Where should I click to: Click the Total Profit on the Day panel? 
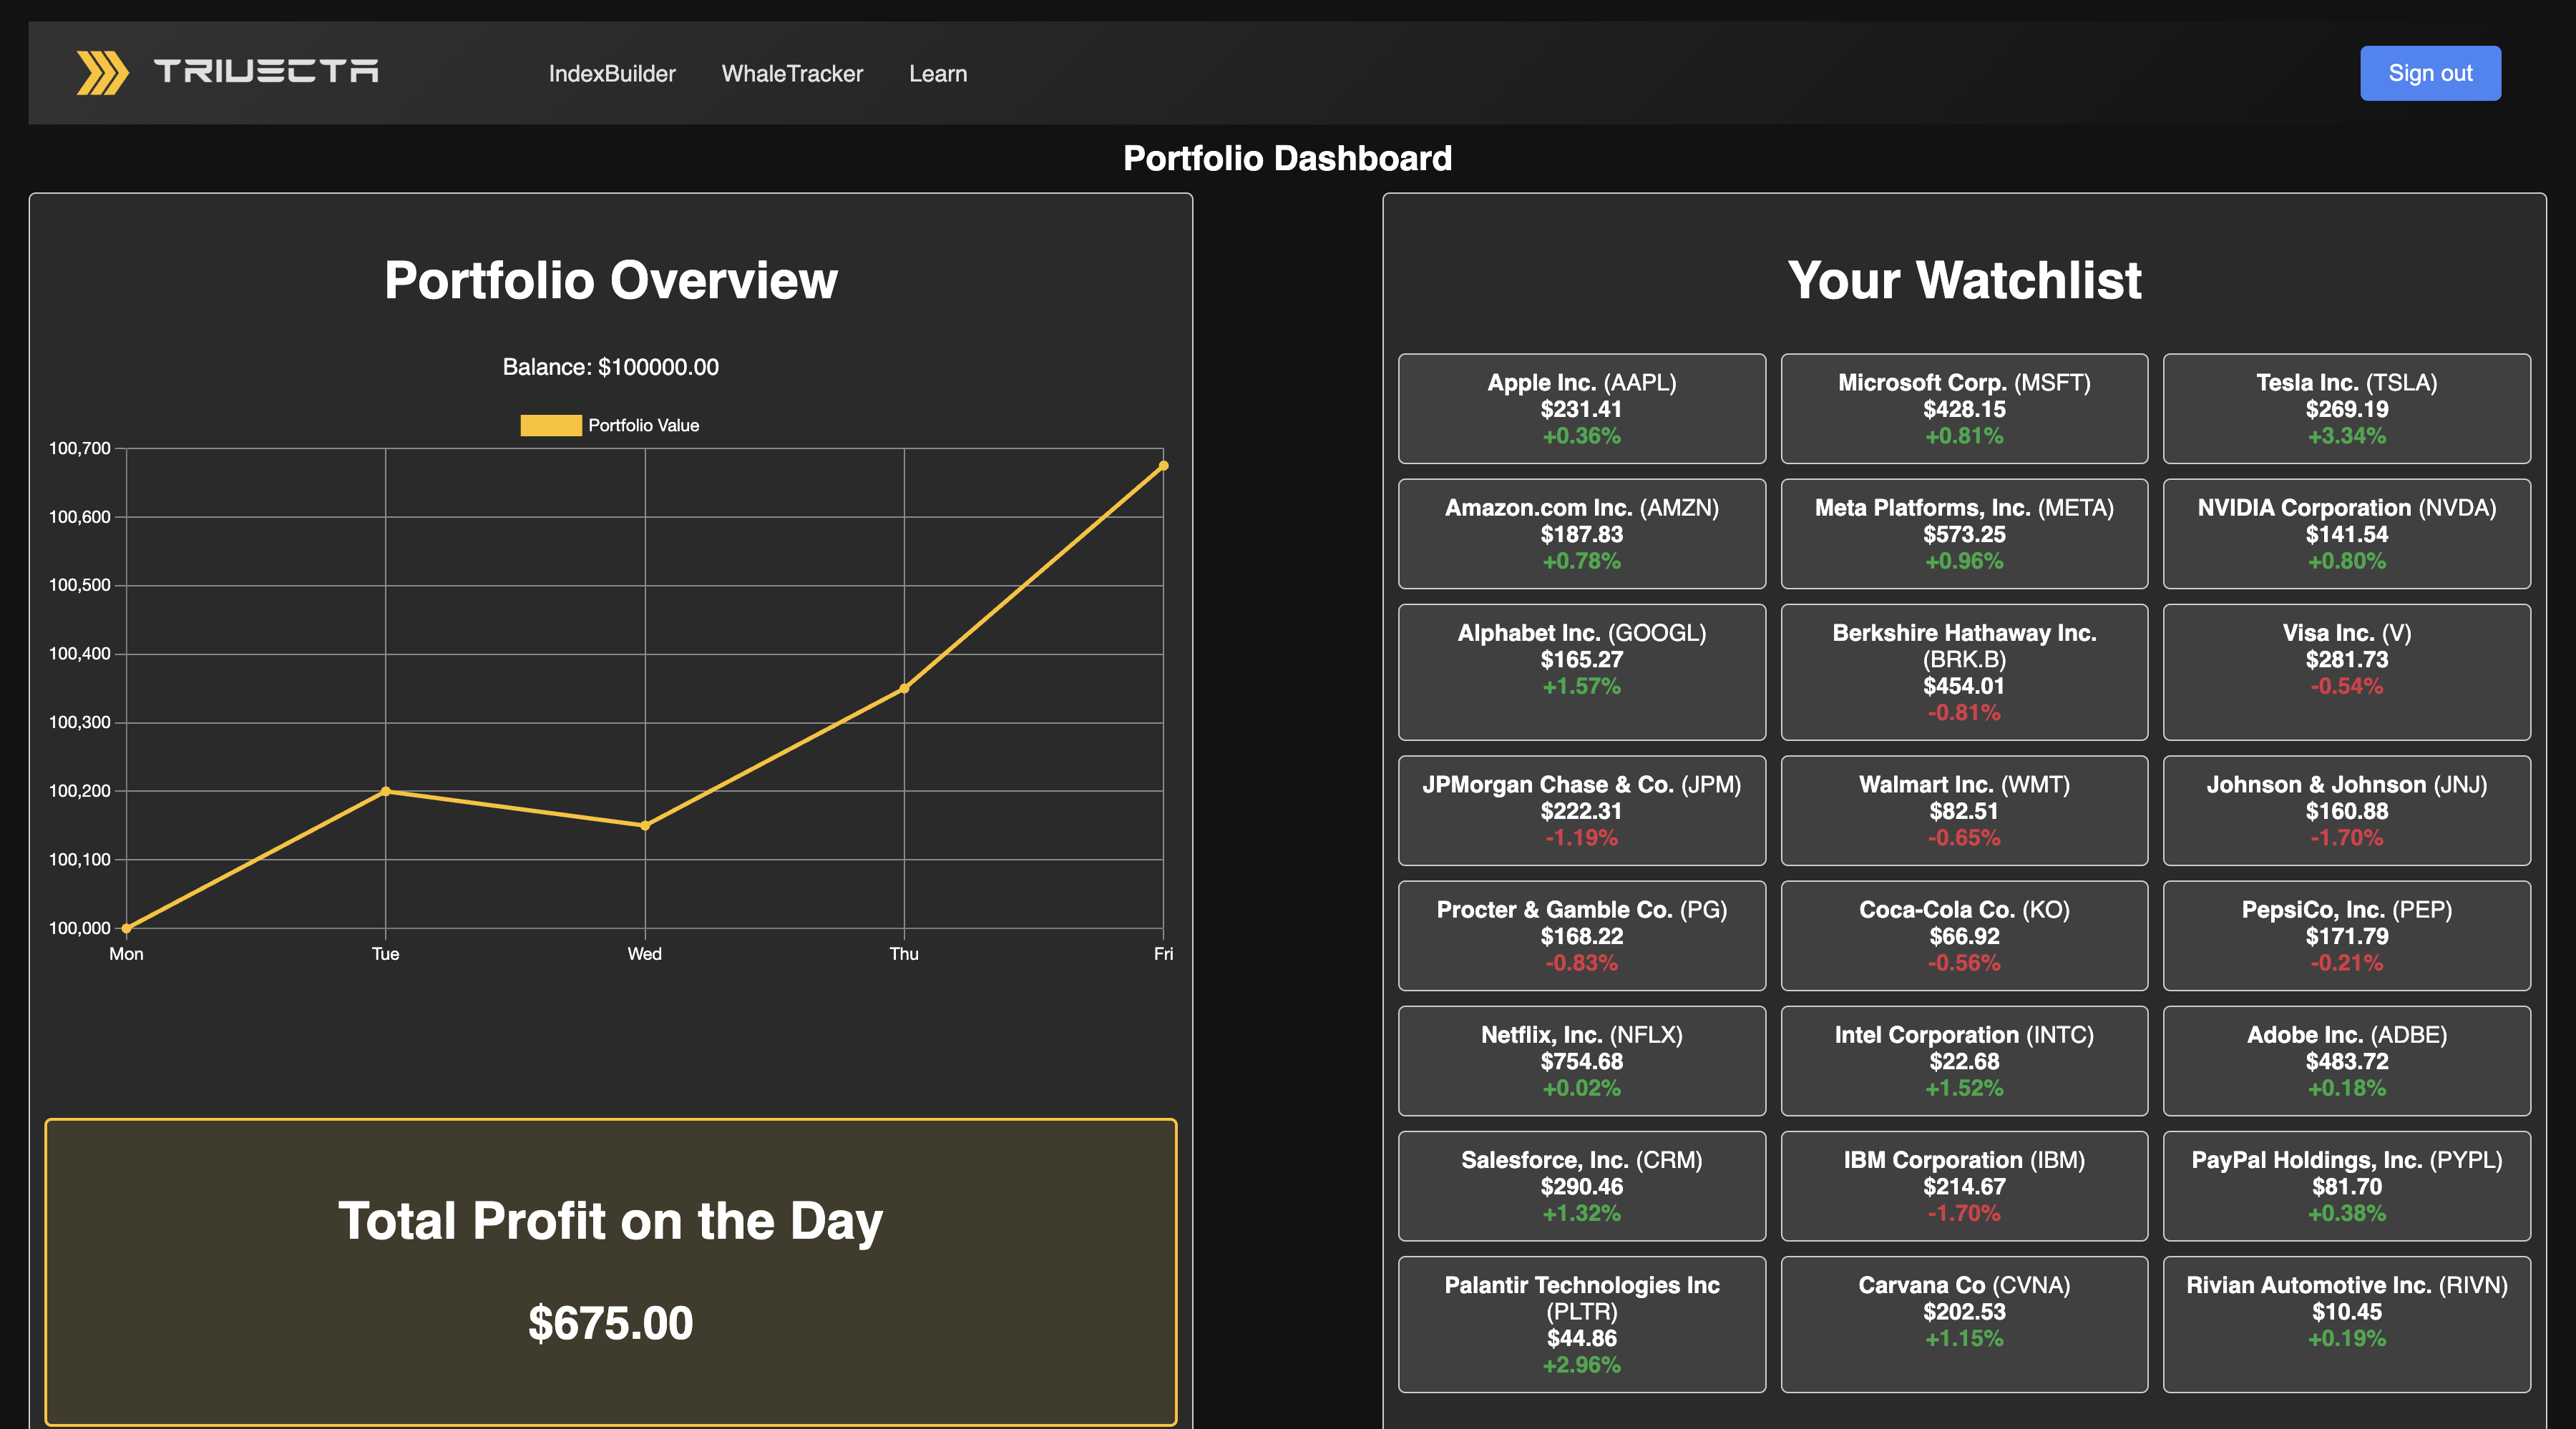point(610,1271)
